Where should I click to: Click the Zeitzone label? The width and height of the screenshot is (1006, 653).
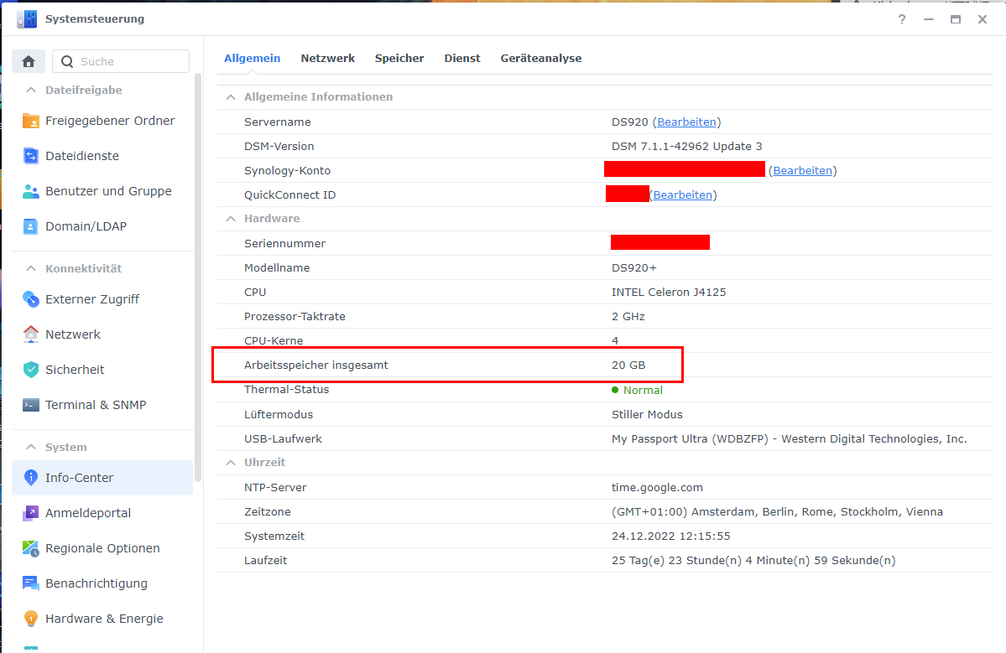[x=267, y=512]
